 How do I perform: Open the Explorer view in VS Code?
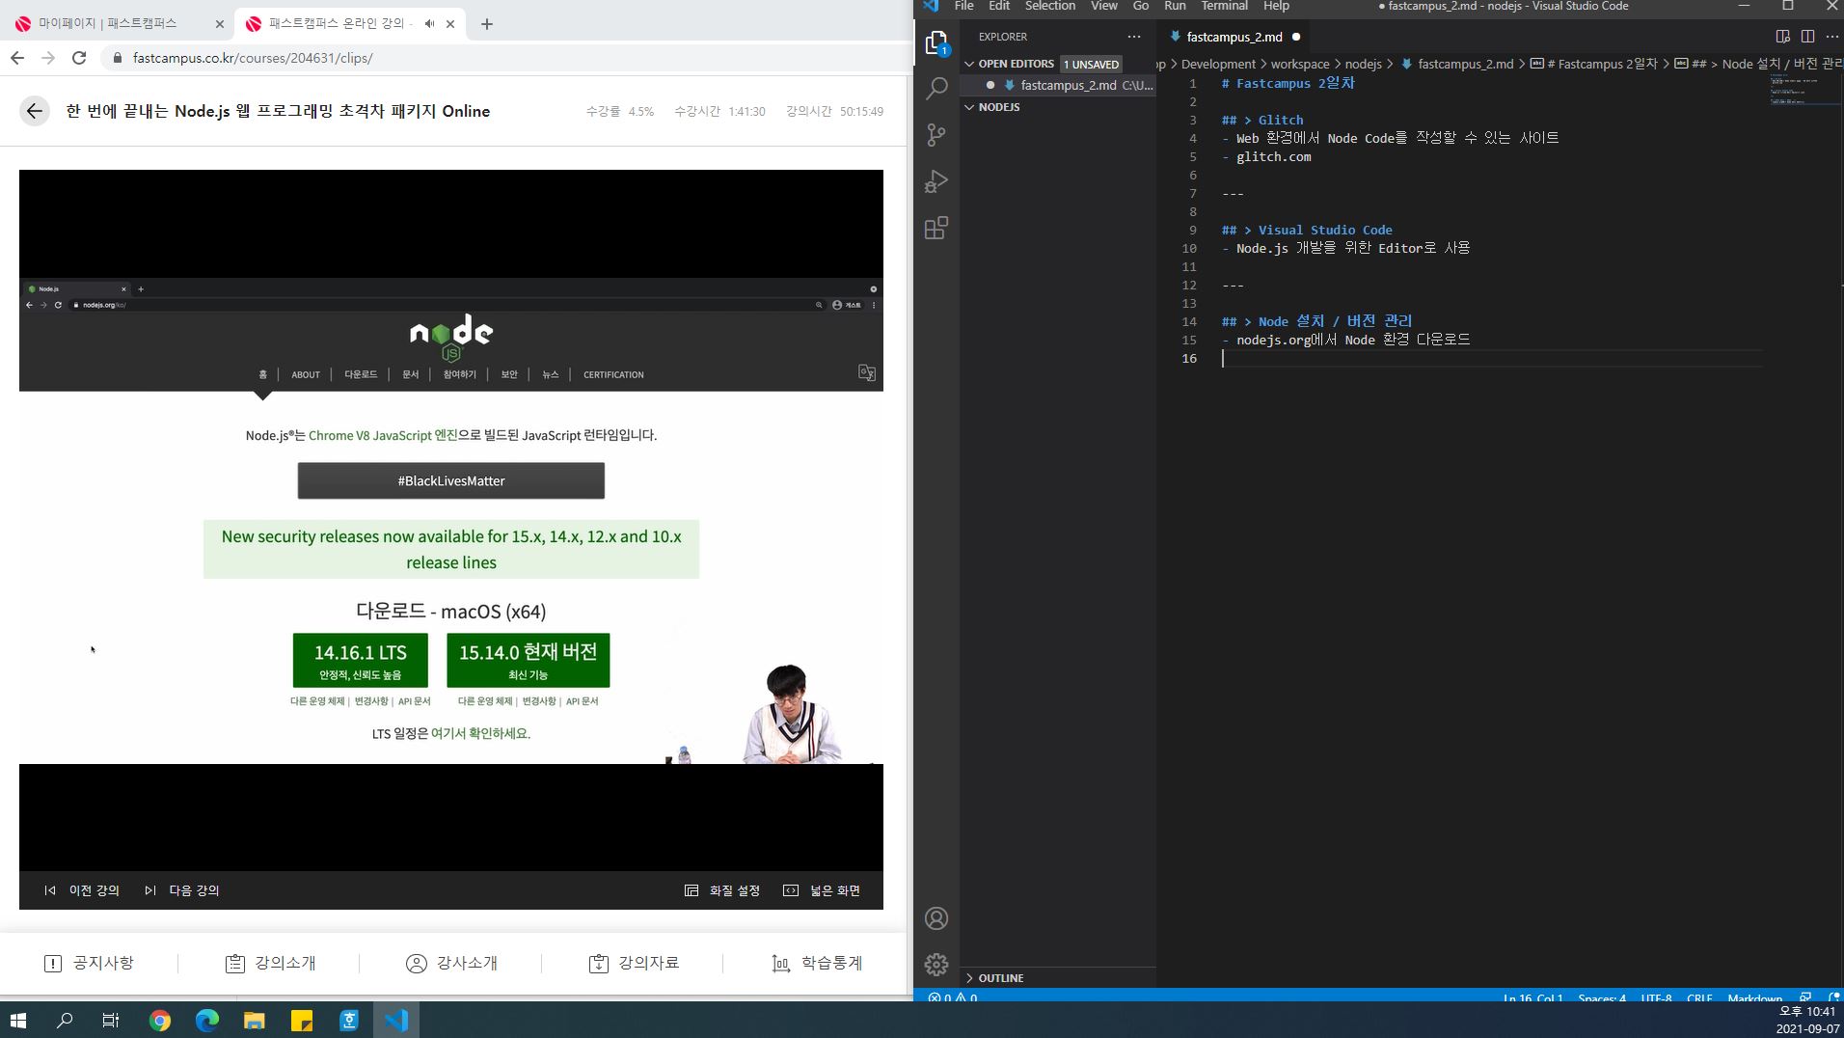(936, 42)
